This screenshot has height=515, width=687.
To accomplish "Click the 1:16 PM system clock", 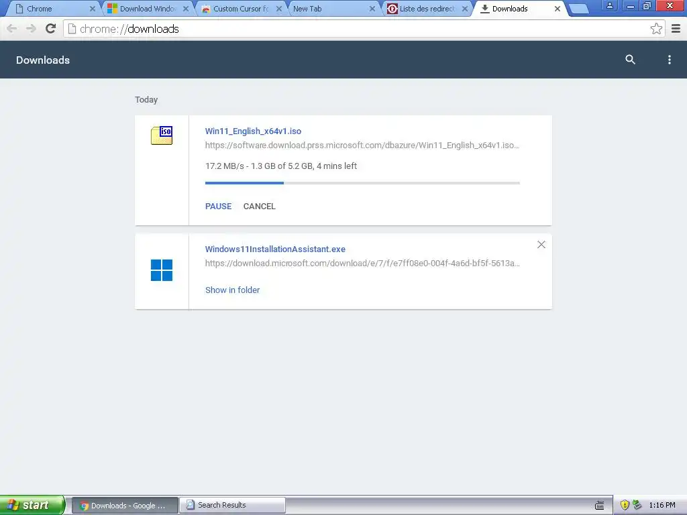I will [662, 505].
